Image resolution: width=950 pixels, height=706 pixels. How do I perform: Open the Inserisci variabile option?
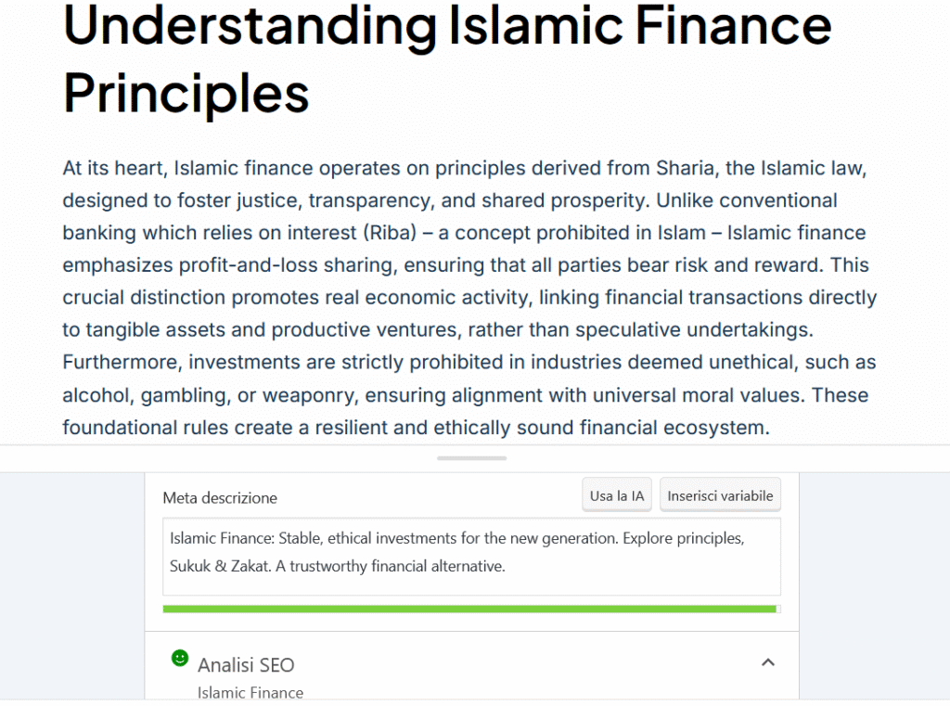point(720,495)
